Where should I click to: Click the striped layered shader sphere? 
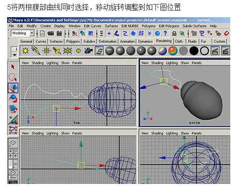pyautogui.click(x=162, y=51)
